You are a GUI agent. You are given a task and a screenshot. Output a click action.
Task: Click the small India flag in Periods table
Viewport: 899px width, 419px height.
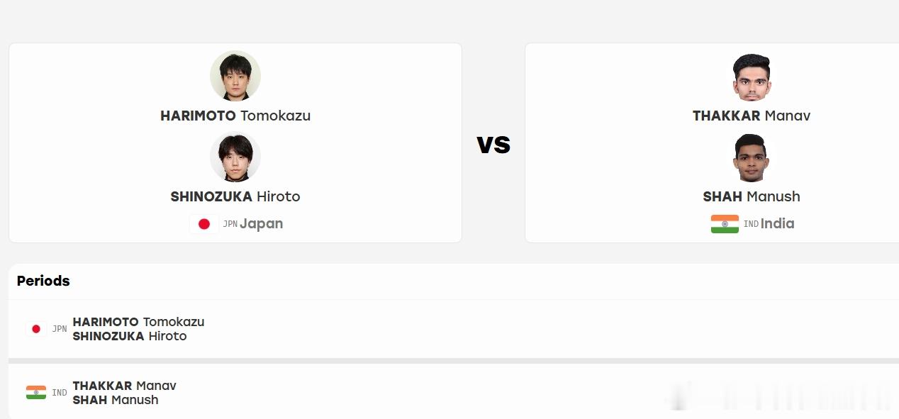coord(36,393)
